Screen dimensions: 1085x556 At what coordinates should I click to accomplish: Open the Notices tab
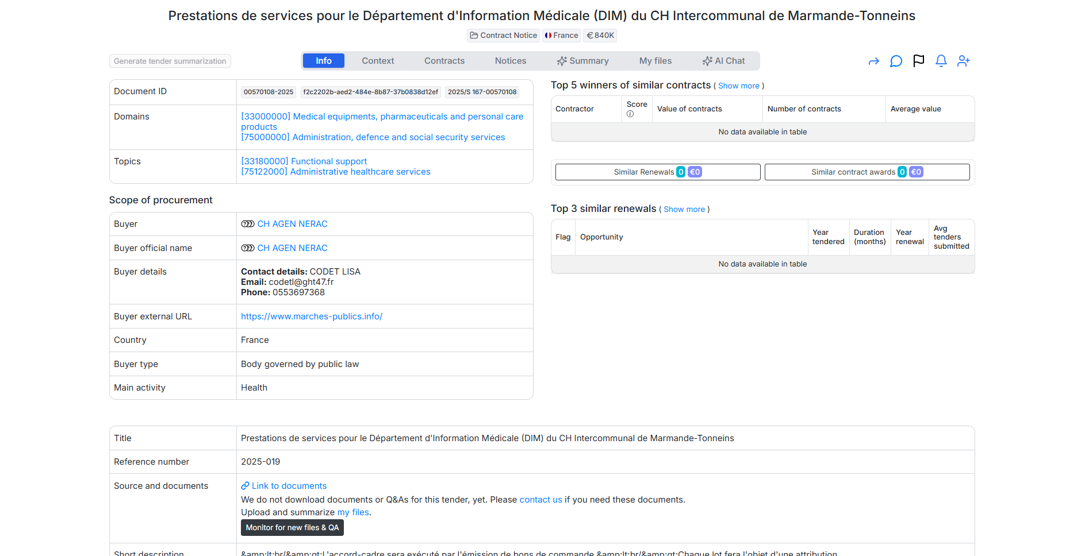coord(511,61)
